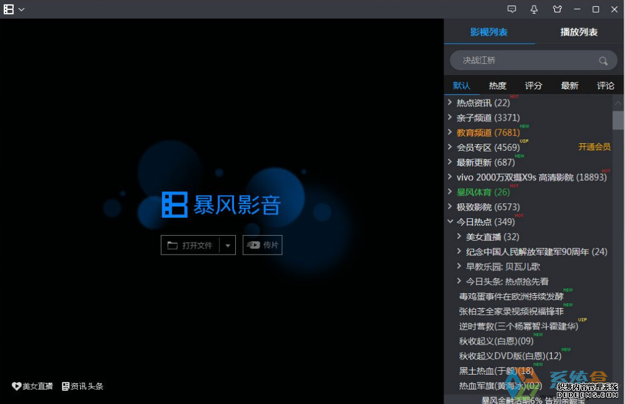The height and width of the screenshot is (404, 625).
Task: Expand the 会员专区 (4569) category
Action: tap(450, 147)
